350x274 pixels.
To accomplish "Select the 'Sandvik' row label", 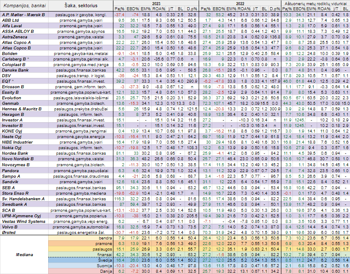I will point(24,182).
